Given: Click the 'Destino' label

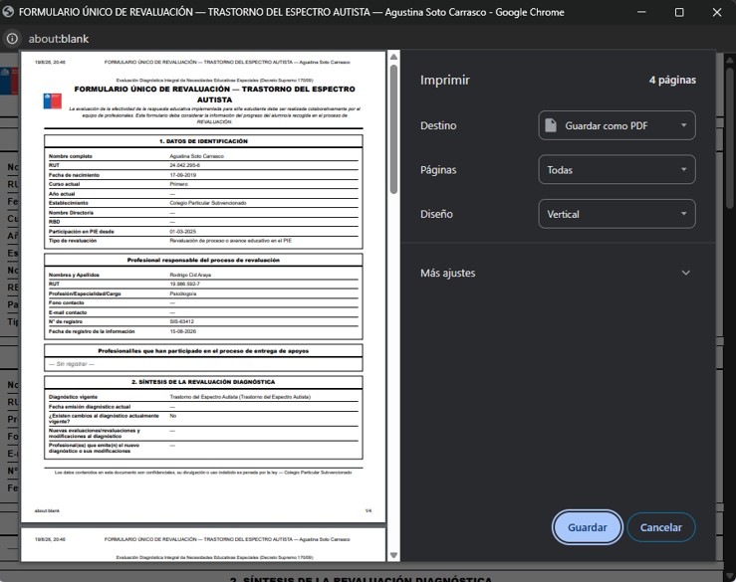Looking at the screenshot, I should click(438, 125).
